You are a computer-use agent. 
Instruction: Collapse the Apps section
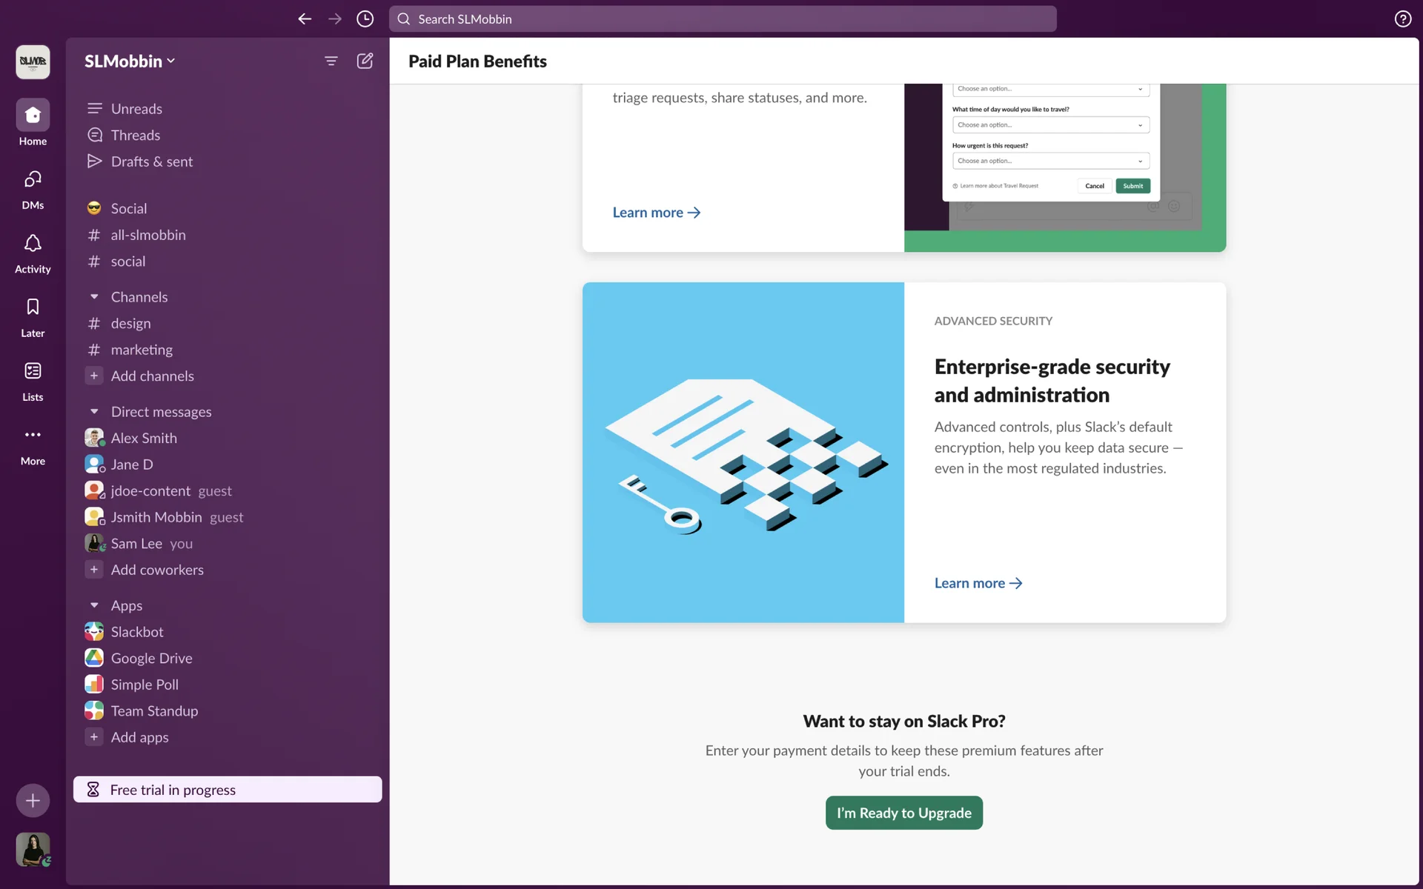94,605
